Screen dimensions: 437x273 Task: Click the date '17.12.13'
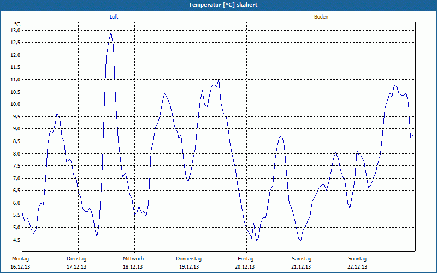pyautogui.click(x=76, y=267)
